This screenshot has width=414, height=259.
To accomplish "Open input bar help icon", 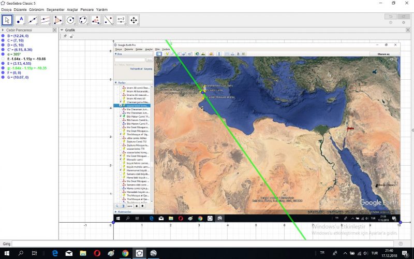I will coord(401,243).
